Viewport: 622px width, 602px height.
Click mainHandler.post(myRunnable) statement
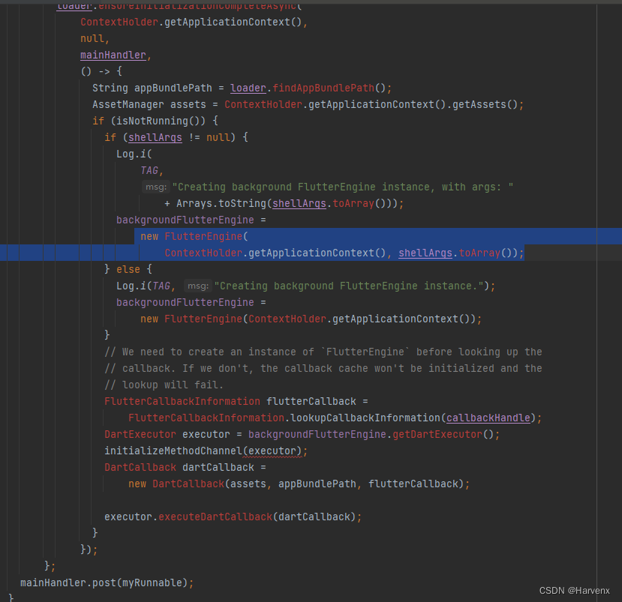[107, 583]
